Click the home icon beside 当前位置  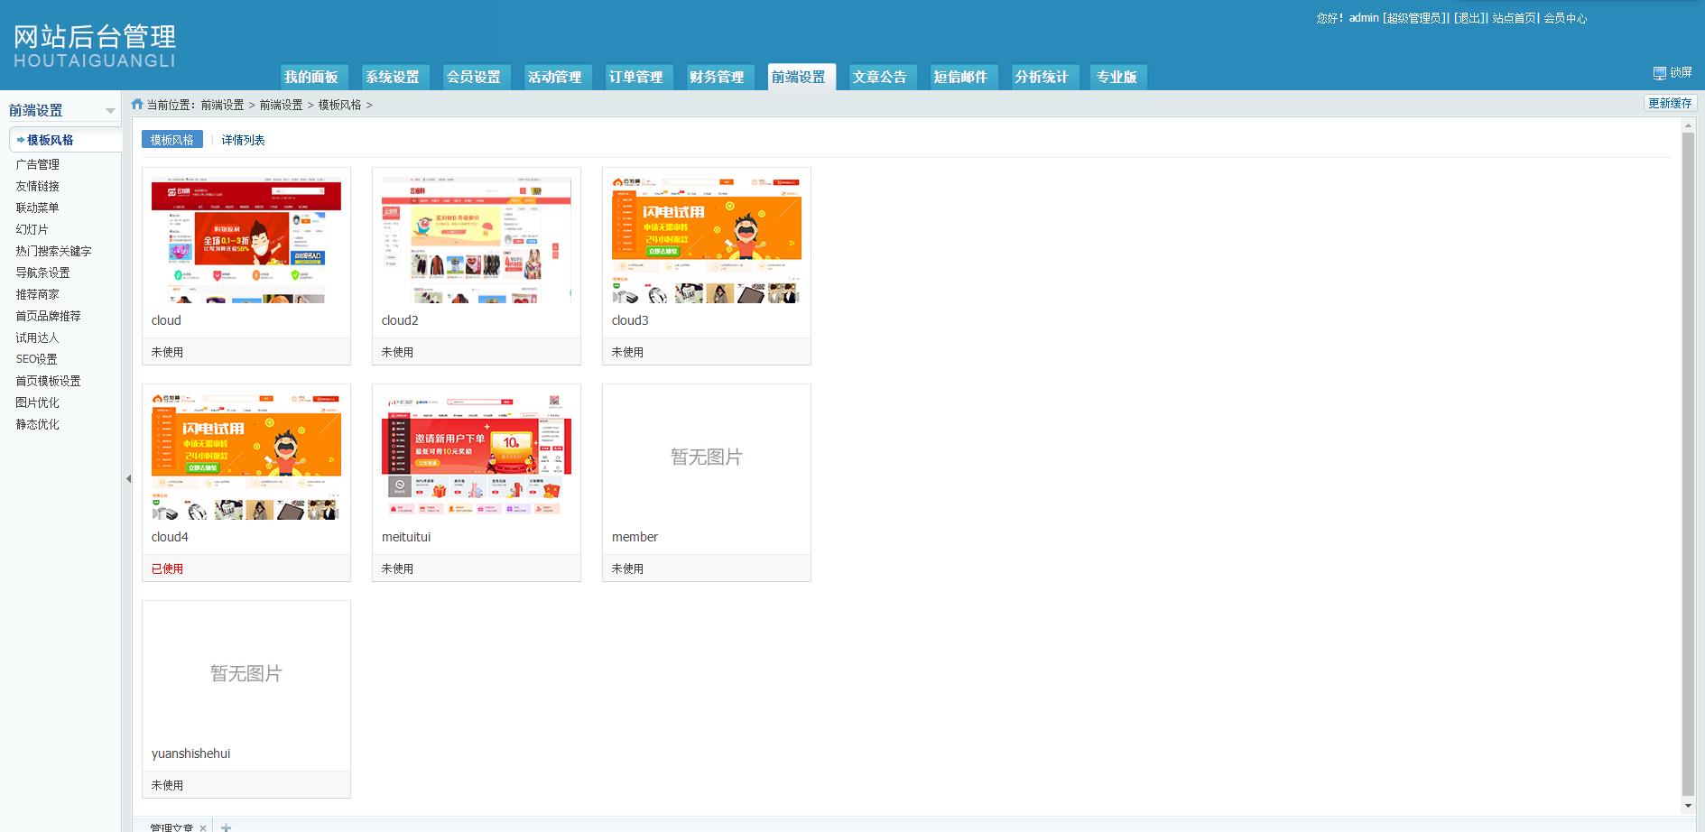pyautogui.click(x=137, y=104)
